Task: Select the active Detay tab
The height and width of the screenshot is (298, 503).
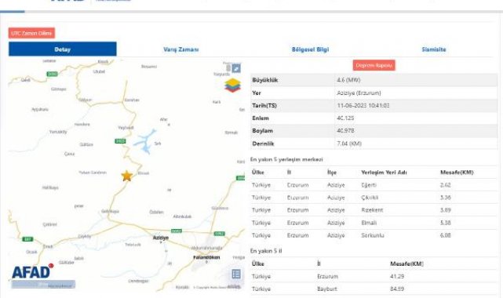Action: coord(63,49)
